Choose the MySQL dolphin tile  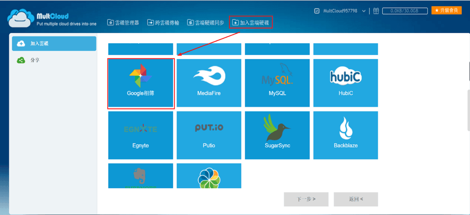point(277,83)
